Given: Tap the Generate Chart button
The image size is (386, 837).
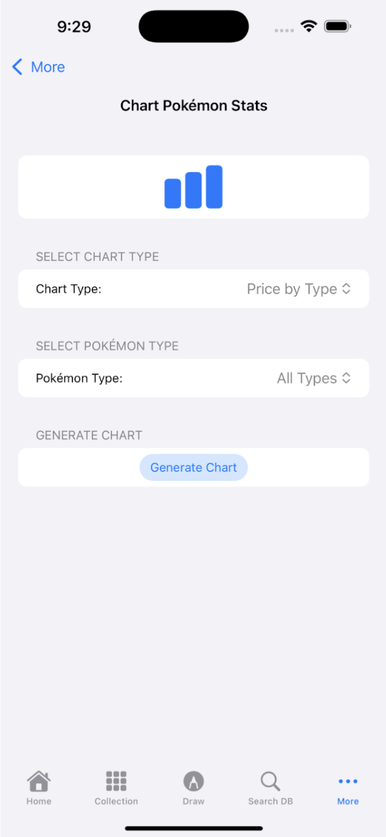Looking at the screenshot, I should (193, 467).
